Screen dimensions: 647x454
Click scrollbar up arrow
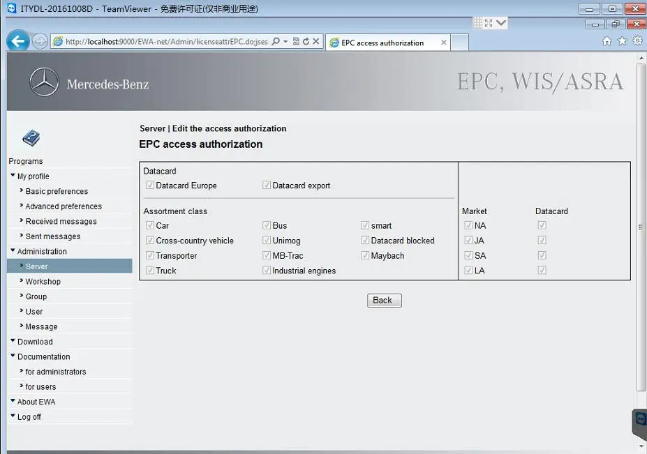click(641, 58)
